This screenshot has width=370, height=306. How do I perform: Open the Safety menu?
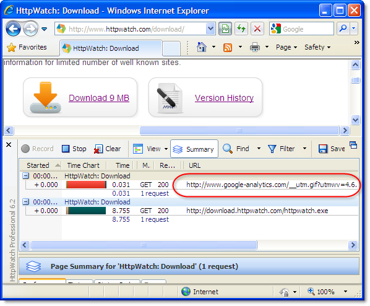[317, 47]
